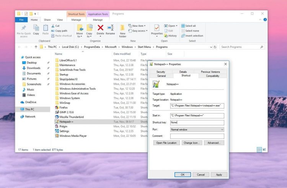Click the Edit item in the Open group
Viewport: 287px width, 188px height.
(x=169, y=31)
